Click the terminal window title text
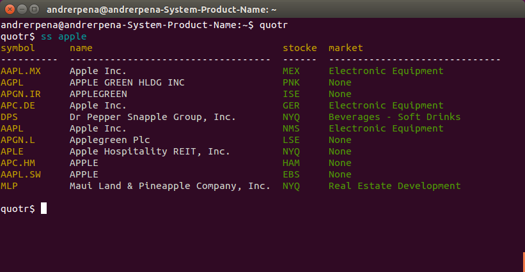Screen dimensions: 525x272 click(161, 10)
